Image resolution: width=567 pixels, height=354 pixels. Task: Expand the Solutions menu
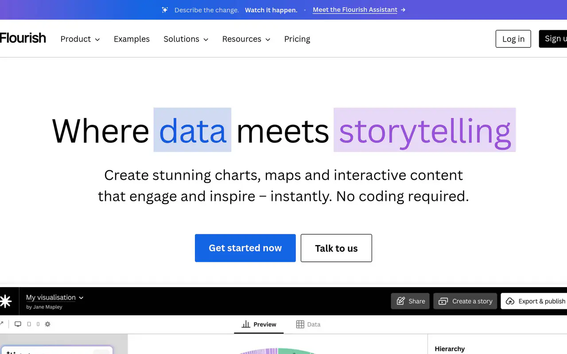[x=186, y=39]
